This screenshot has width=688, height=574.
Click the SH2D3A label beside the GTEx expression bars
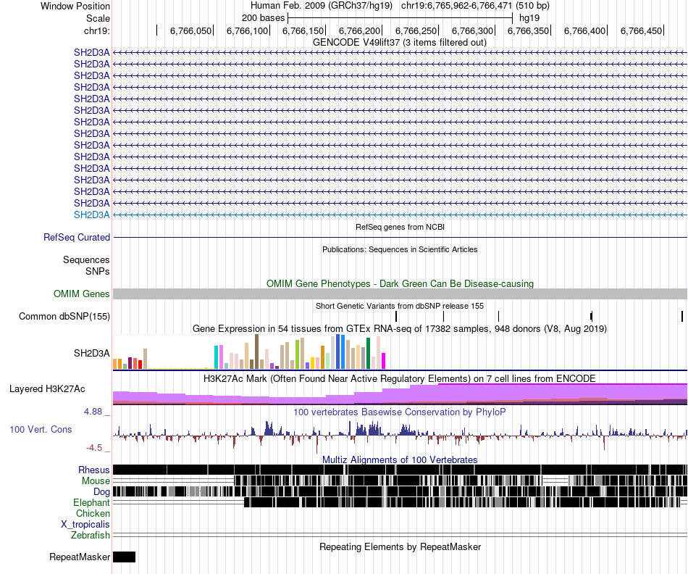(x=91, y=353)
